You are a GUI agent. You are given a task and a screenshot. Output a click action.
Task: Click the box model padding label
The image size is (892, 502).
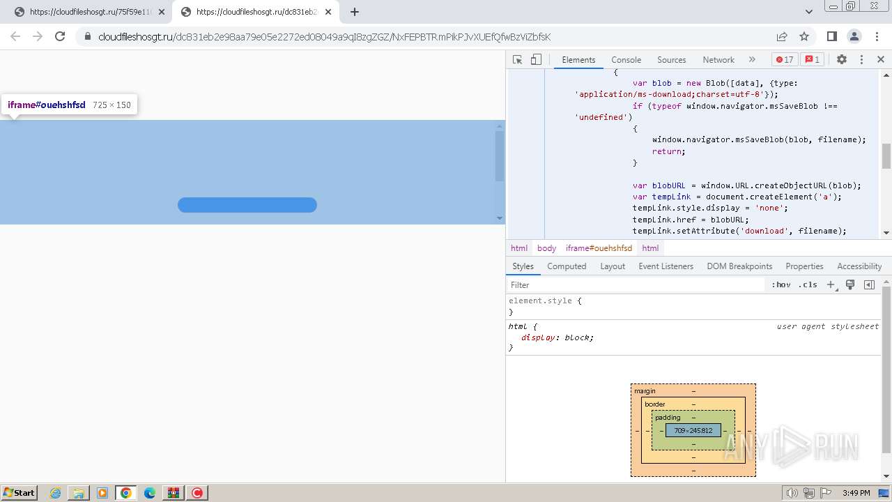click(668, 418)
